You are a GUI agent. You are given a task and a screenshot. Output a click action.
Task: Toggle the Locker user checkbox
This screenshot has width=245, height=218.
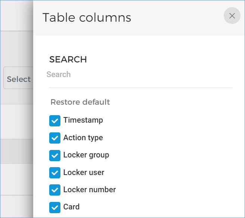point(55,173)
